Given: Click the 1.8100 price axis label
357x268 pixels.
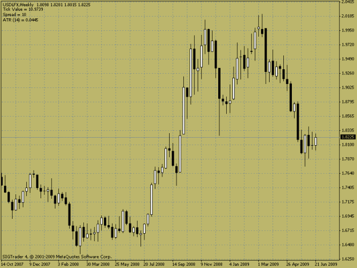Looking at the screenshot, I should [x=348, y=145].
